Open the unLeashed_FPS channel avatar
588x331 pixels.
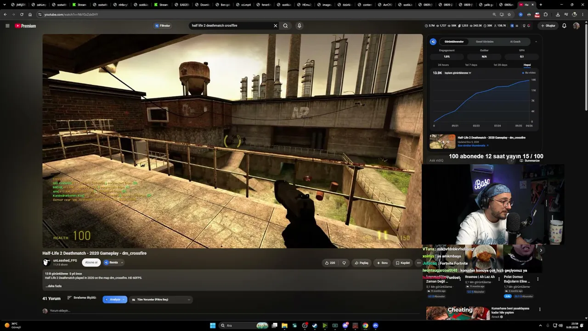(x=46, y=263)
